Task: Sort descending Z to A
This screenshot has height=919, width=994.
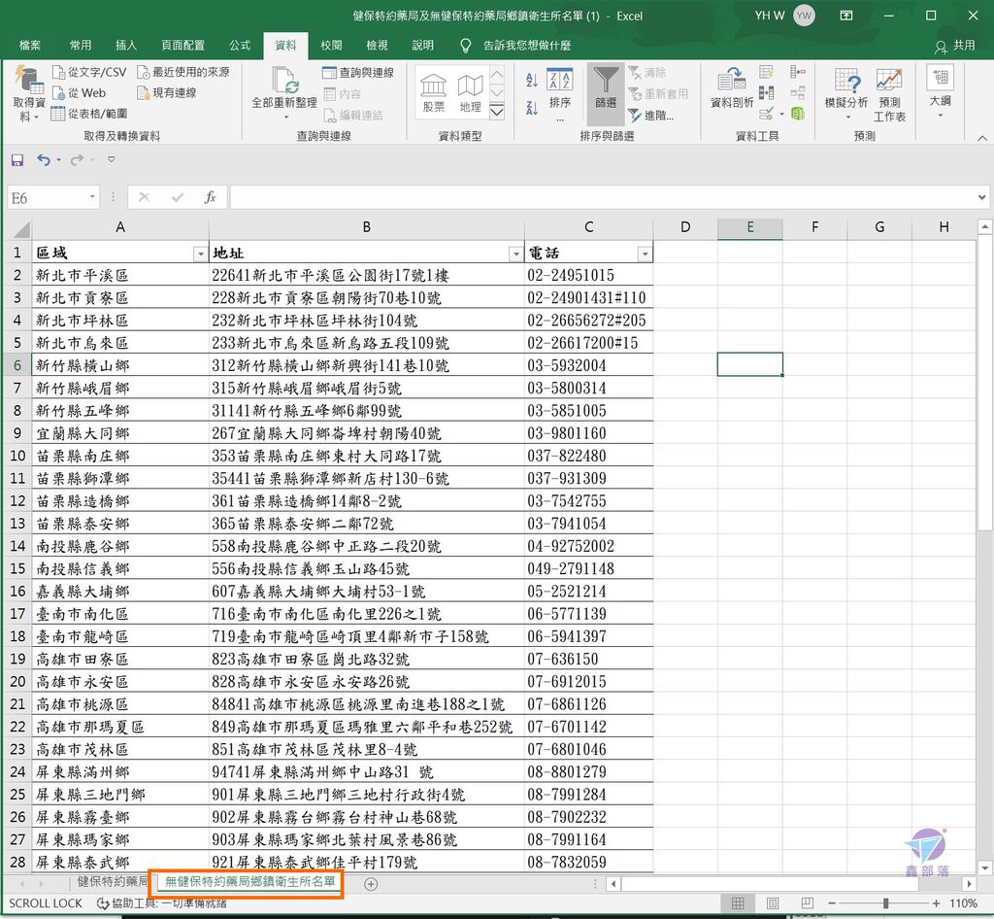Action: point(532,108)
